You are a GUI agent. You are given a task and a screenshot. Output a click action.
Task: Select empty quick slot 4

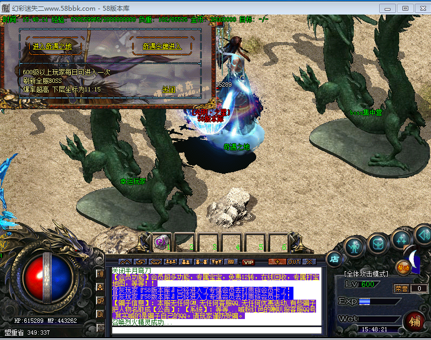[232, 242]
